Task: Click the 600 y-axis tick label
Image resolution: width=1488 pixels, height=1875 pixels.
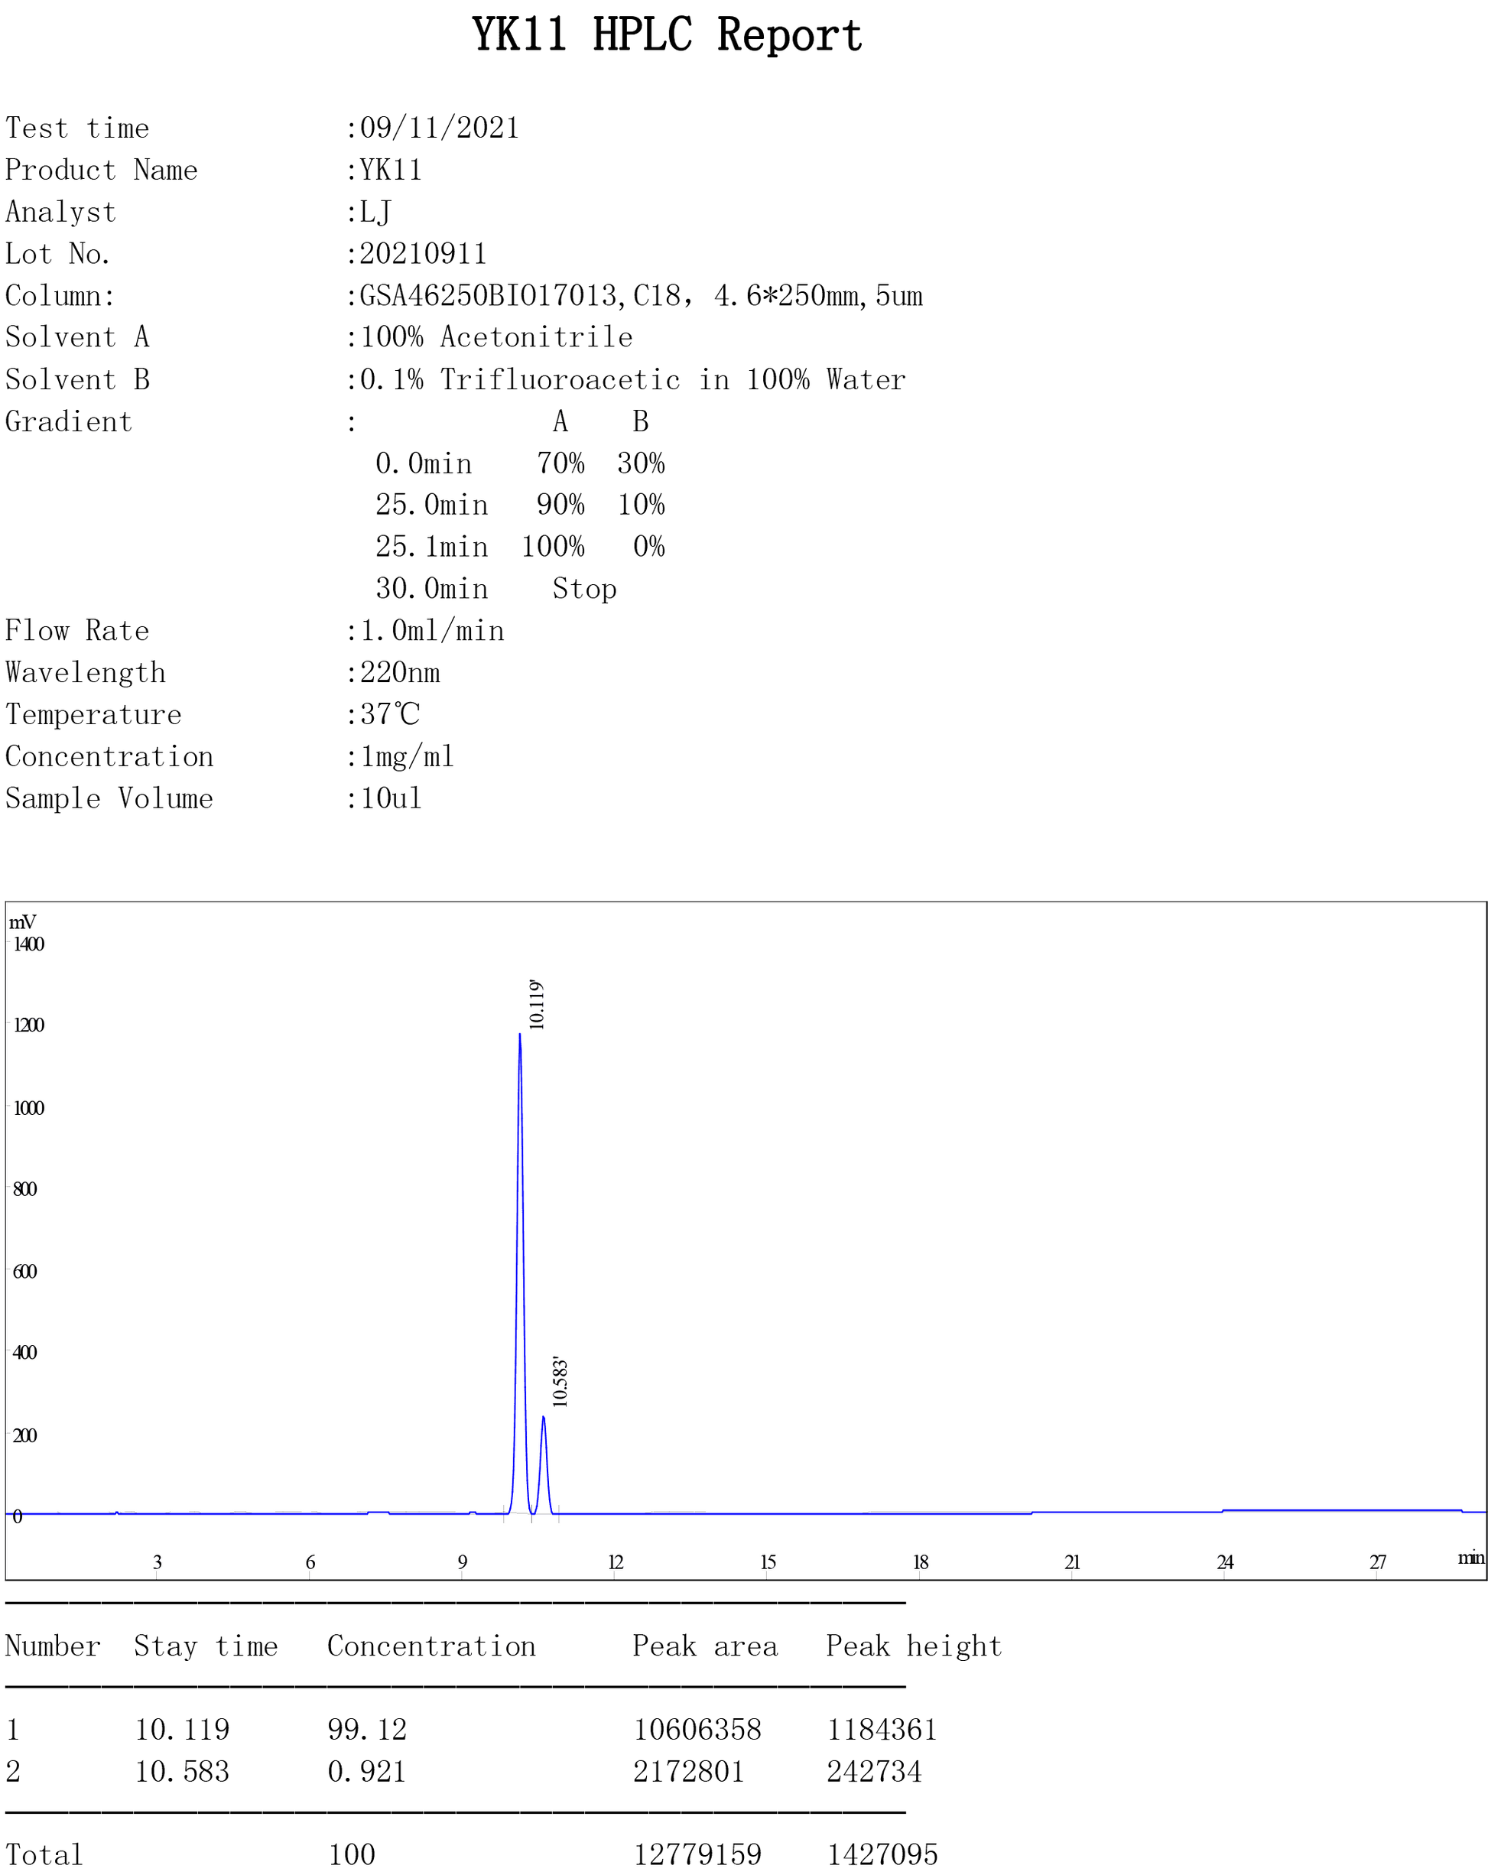Action: [x=24, y=1272]
